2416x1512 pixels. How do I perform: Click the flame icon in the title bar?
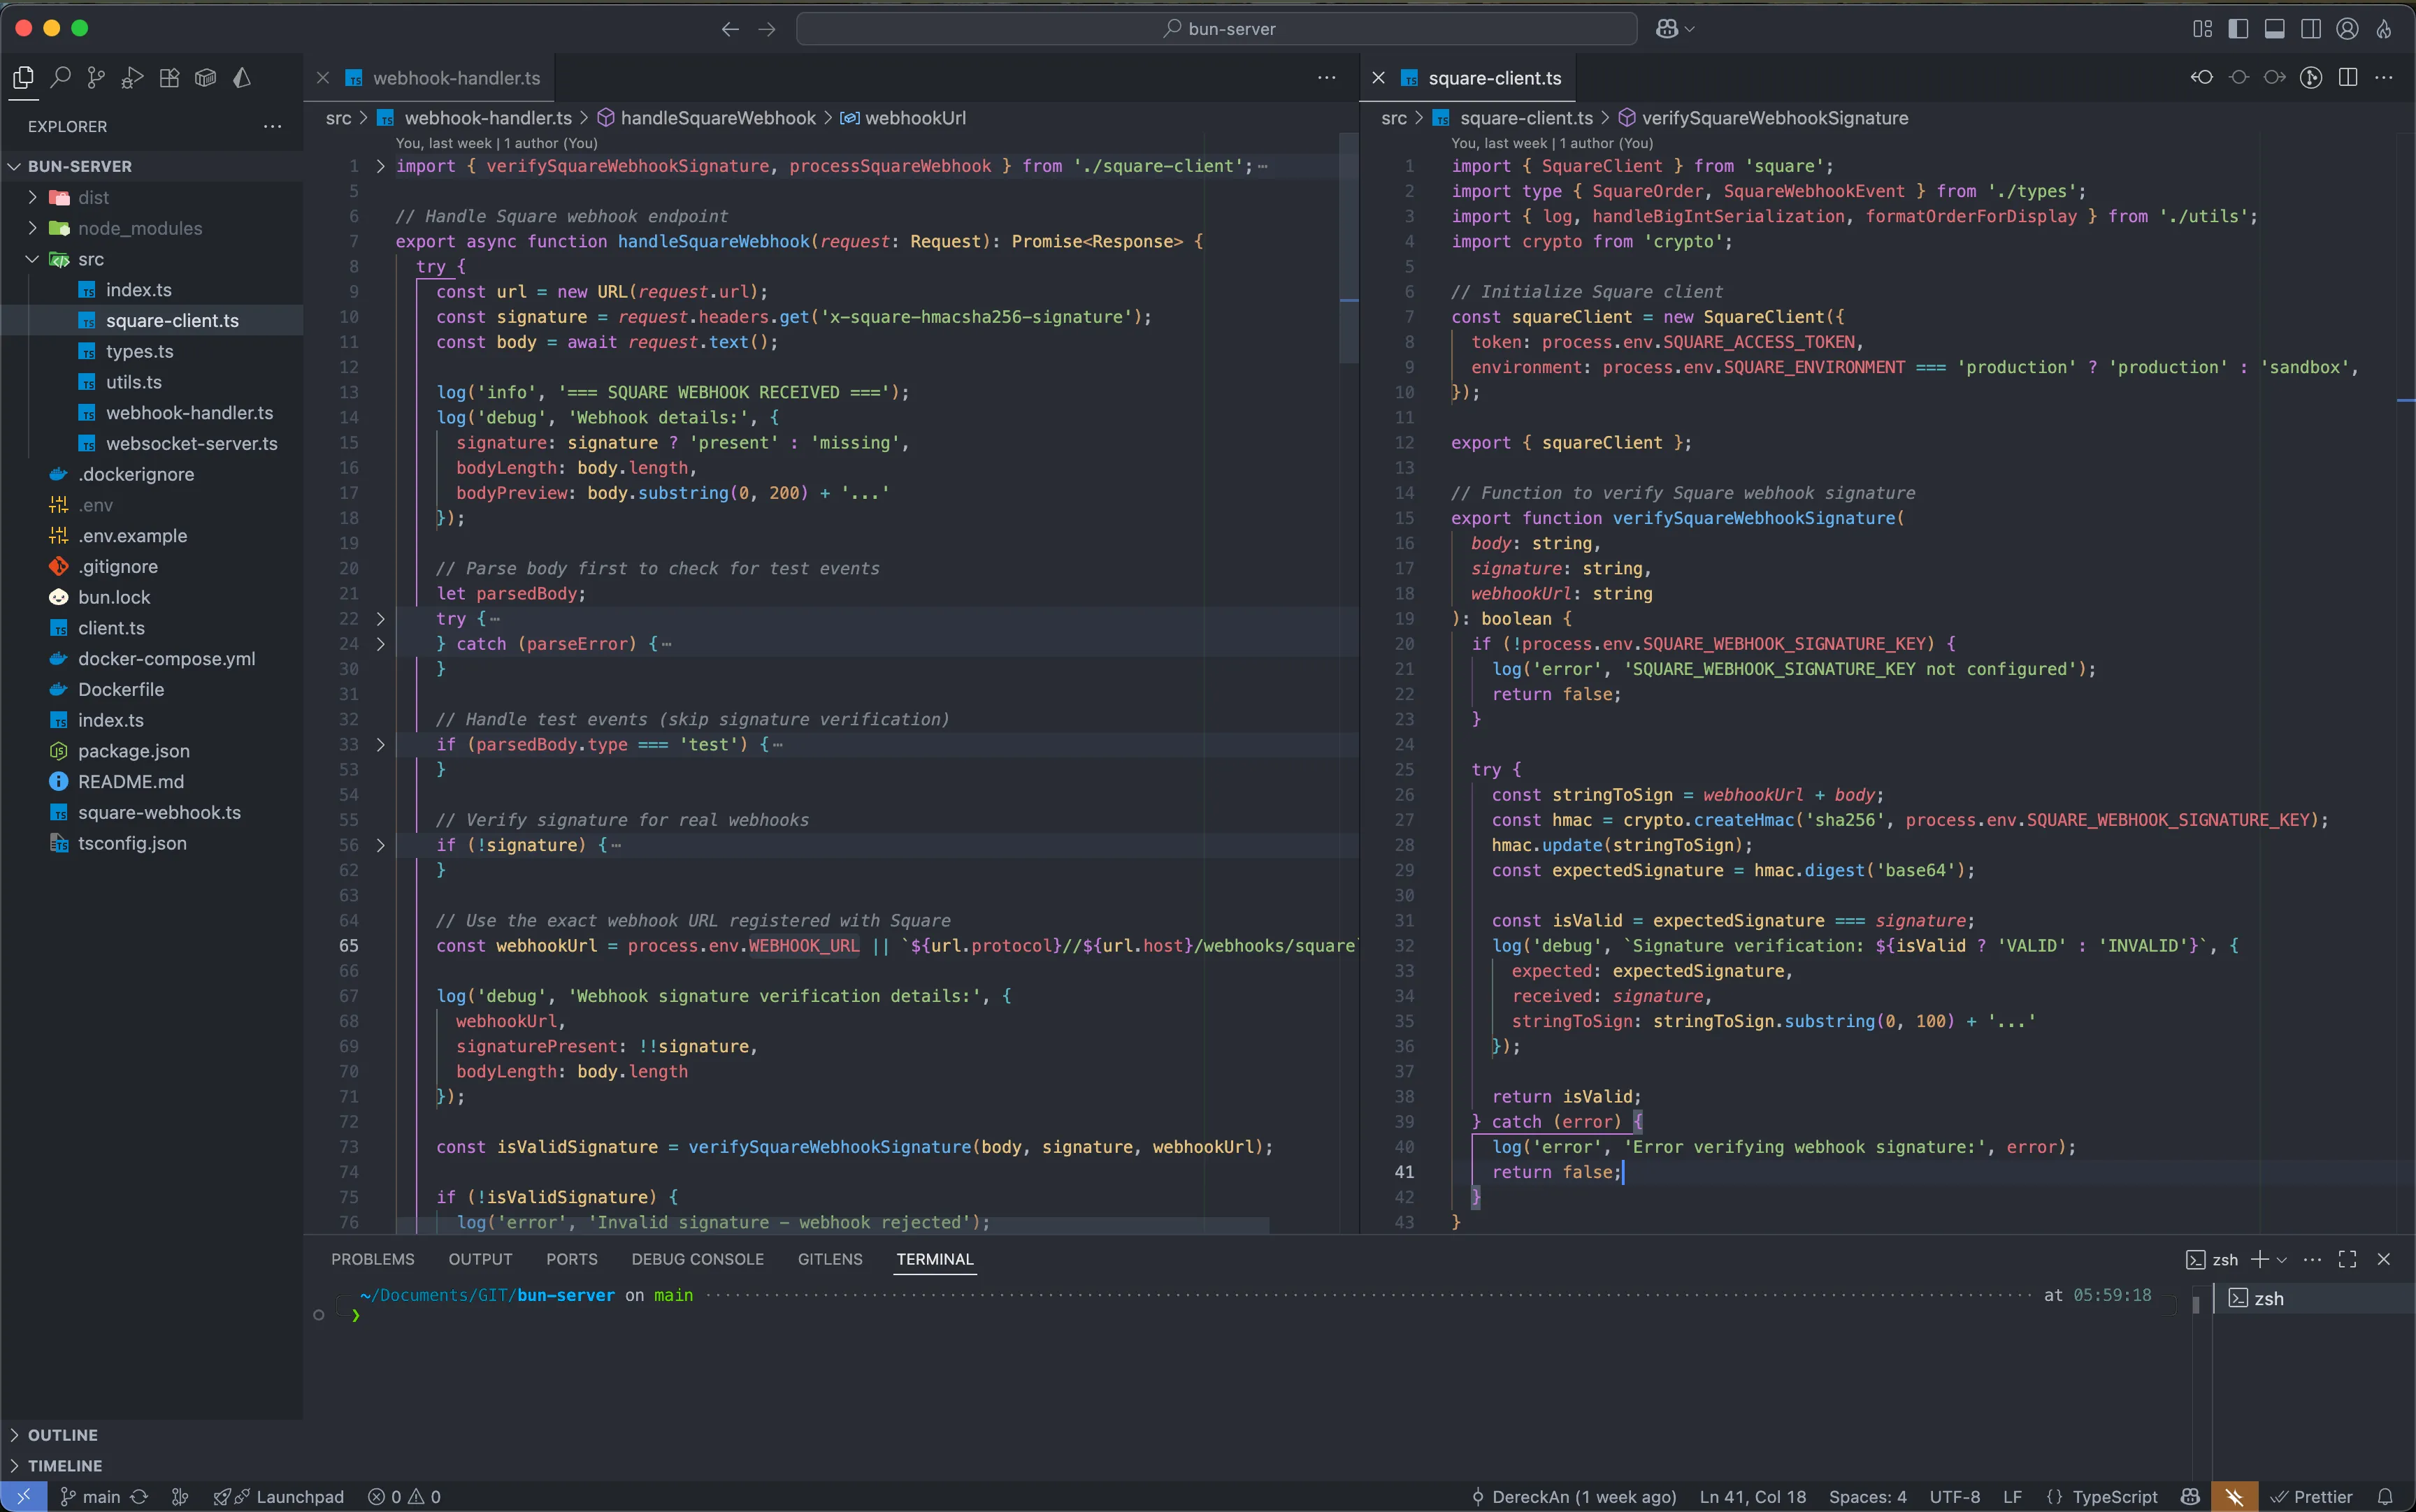tap(2384, 29)
